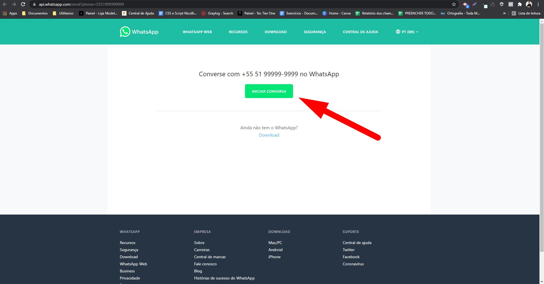Open the code brackets extension
Viewport: 544px width, 284px height.
pos(511,4)
